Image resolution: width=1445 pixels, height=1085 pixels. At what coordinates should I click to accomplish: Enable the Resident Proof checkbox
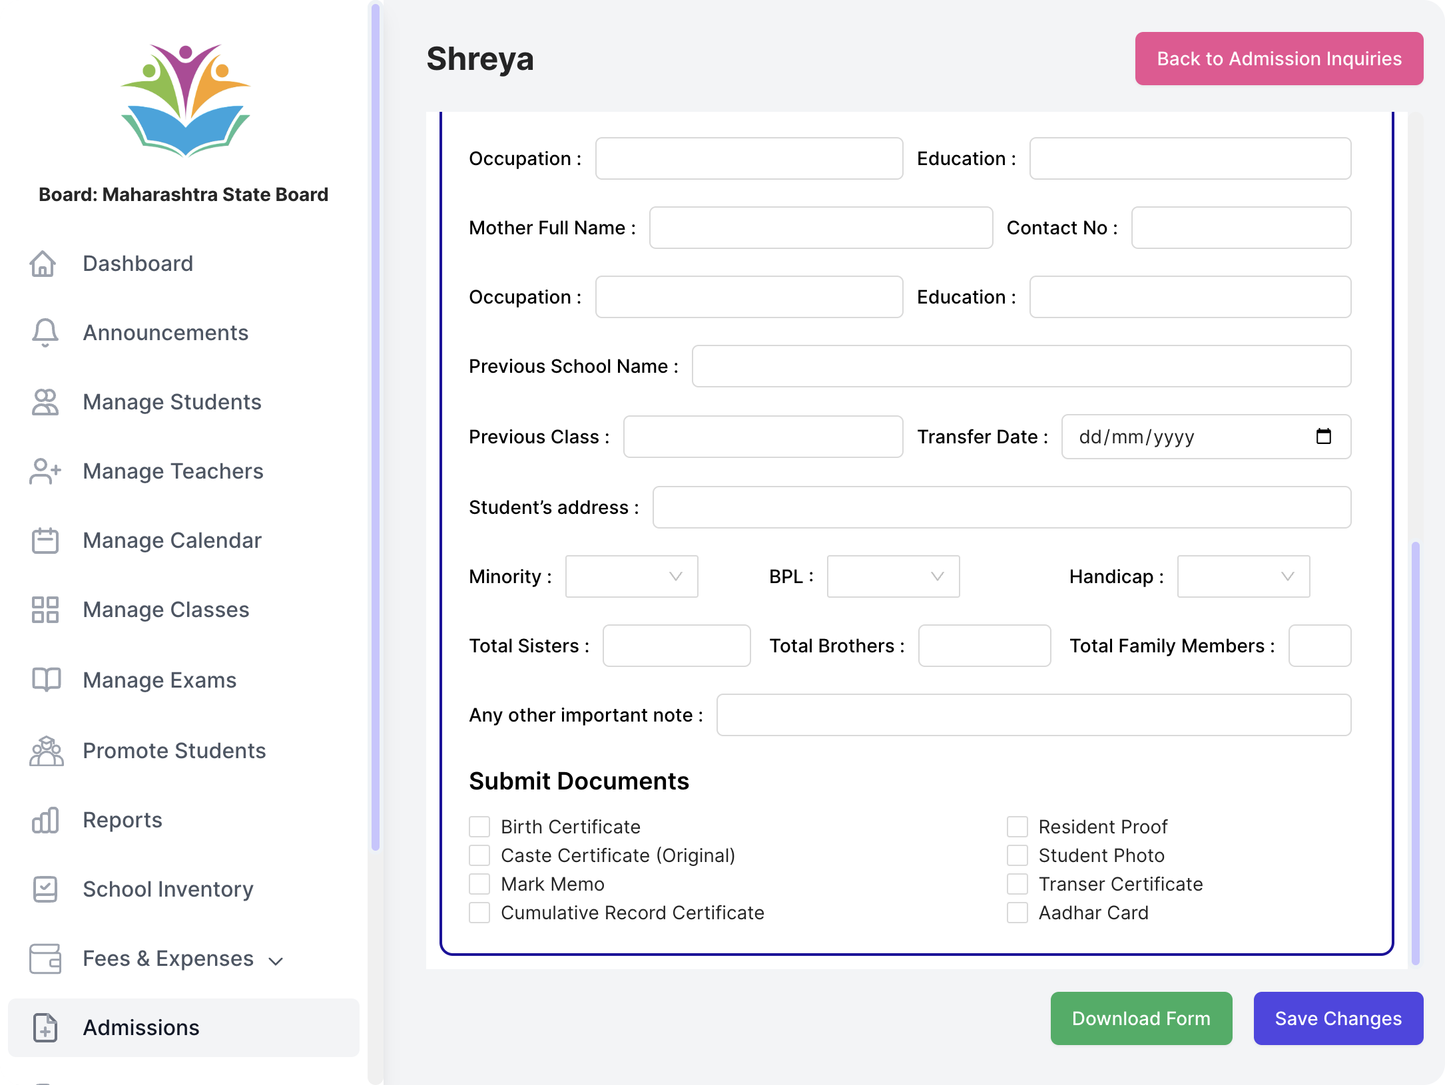(x=1017, y=827)
